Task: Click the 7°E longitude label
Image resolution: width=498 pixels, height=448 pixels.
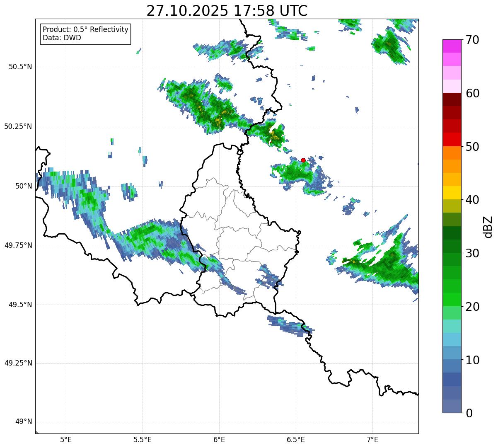Action: pyautogui.click(x=372, y=440)
